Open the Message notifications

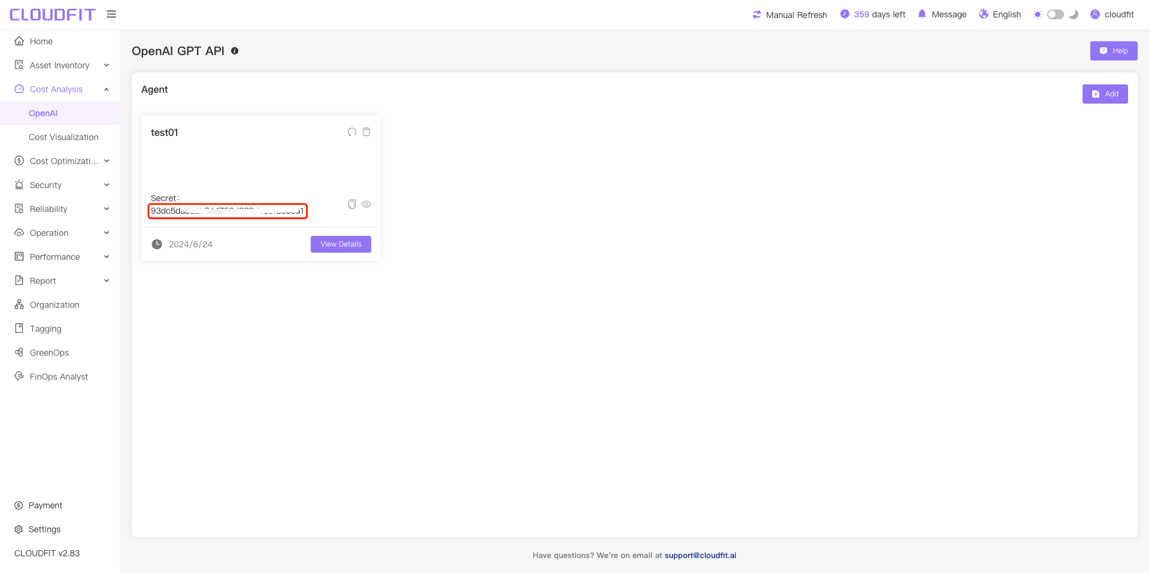pyautogui.click(x=949, y=14)
